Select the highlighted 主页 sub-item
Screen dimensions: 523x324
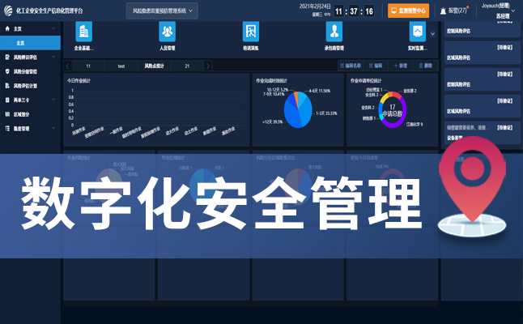coord(30,43)
